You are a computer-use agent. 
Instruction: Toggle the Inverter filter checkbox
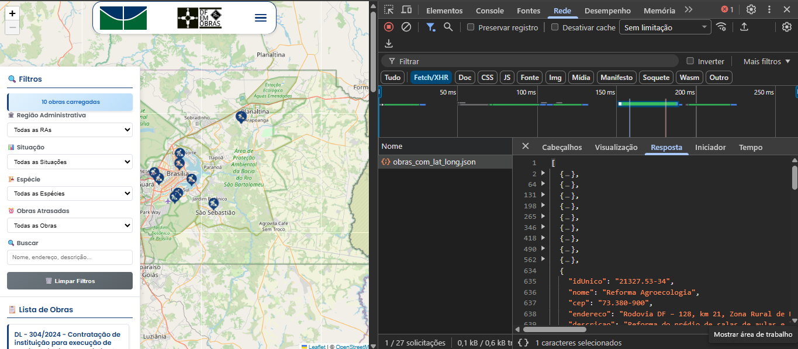click(690, 61)
